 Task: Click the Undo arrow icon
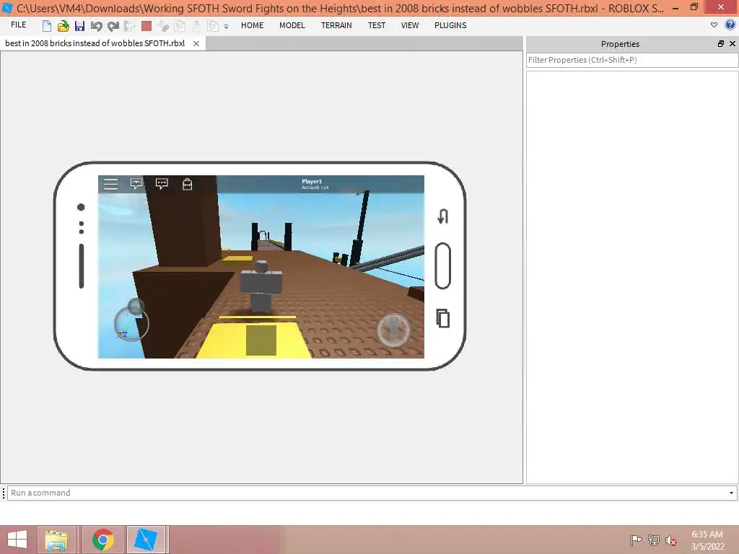point(96,26)
